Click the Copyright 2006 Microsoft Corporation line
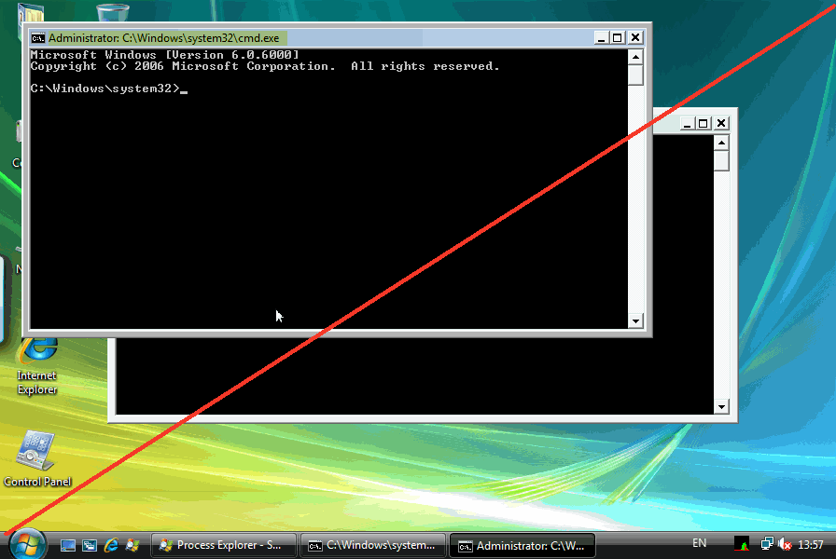The image size is (836, 559). pyautogui.click(x=265, y=66)
